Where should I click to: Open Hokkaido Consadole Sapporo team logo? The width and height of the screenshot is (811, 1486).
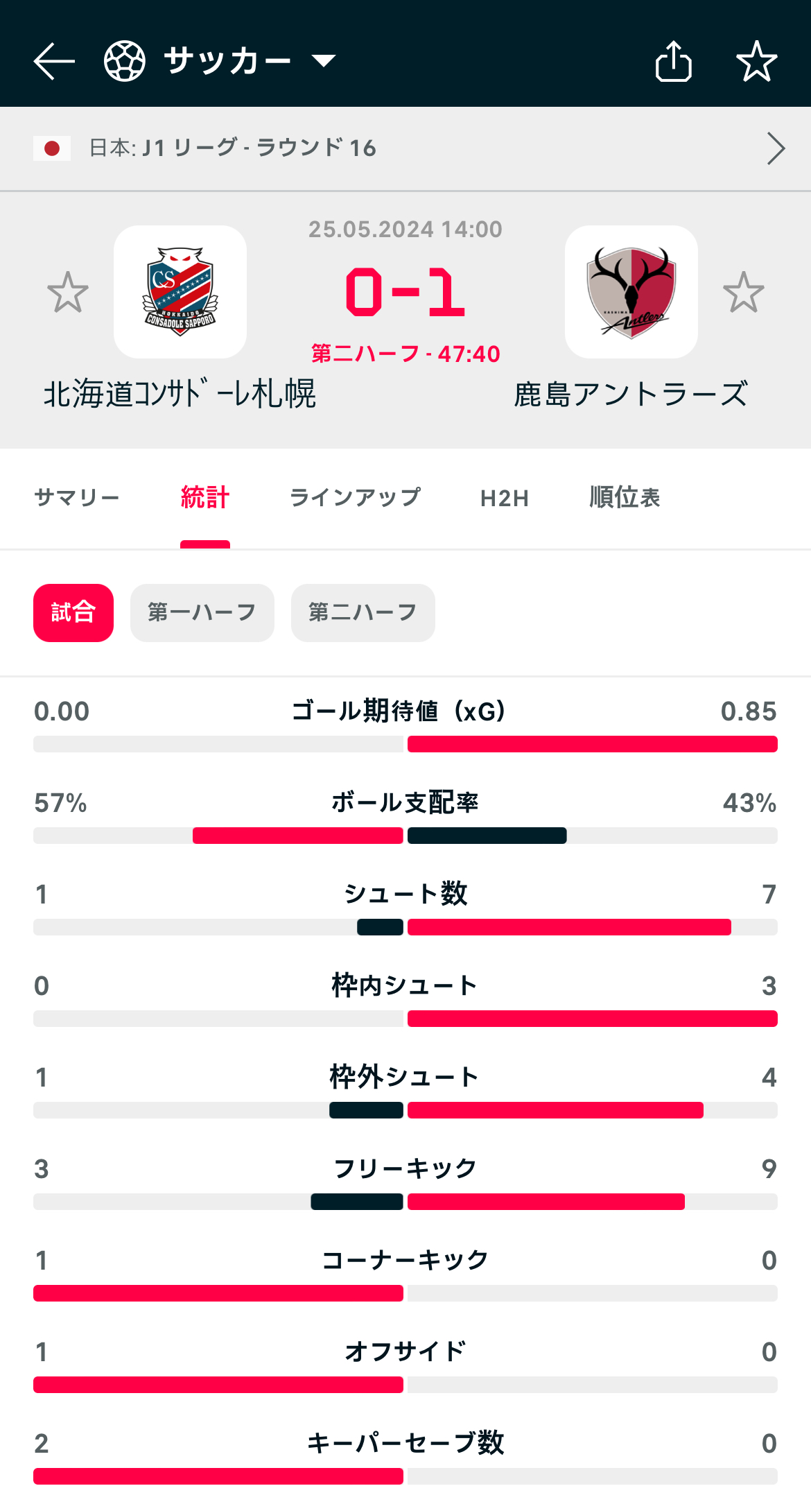pyautogui.click(x=180, y=292)
